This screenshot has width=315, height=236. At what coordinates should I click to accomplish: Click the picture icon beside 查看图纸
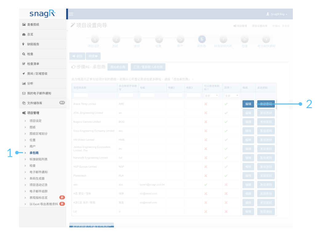pos(24,25)
